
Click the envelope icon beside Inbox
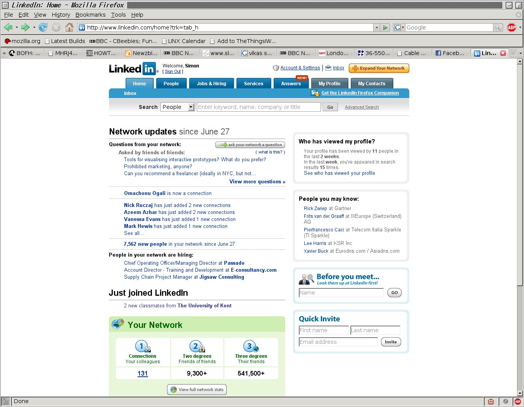(328, 68)
